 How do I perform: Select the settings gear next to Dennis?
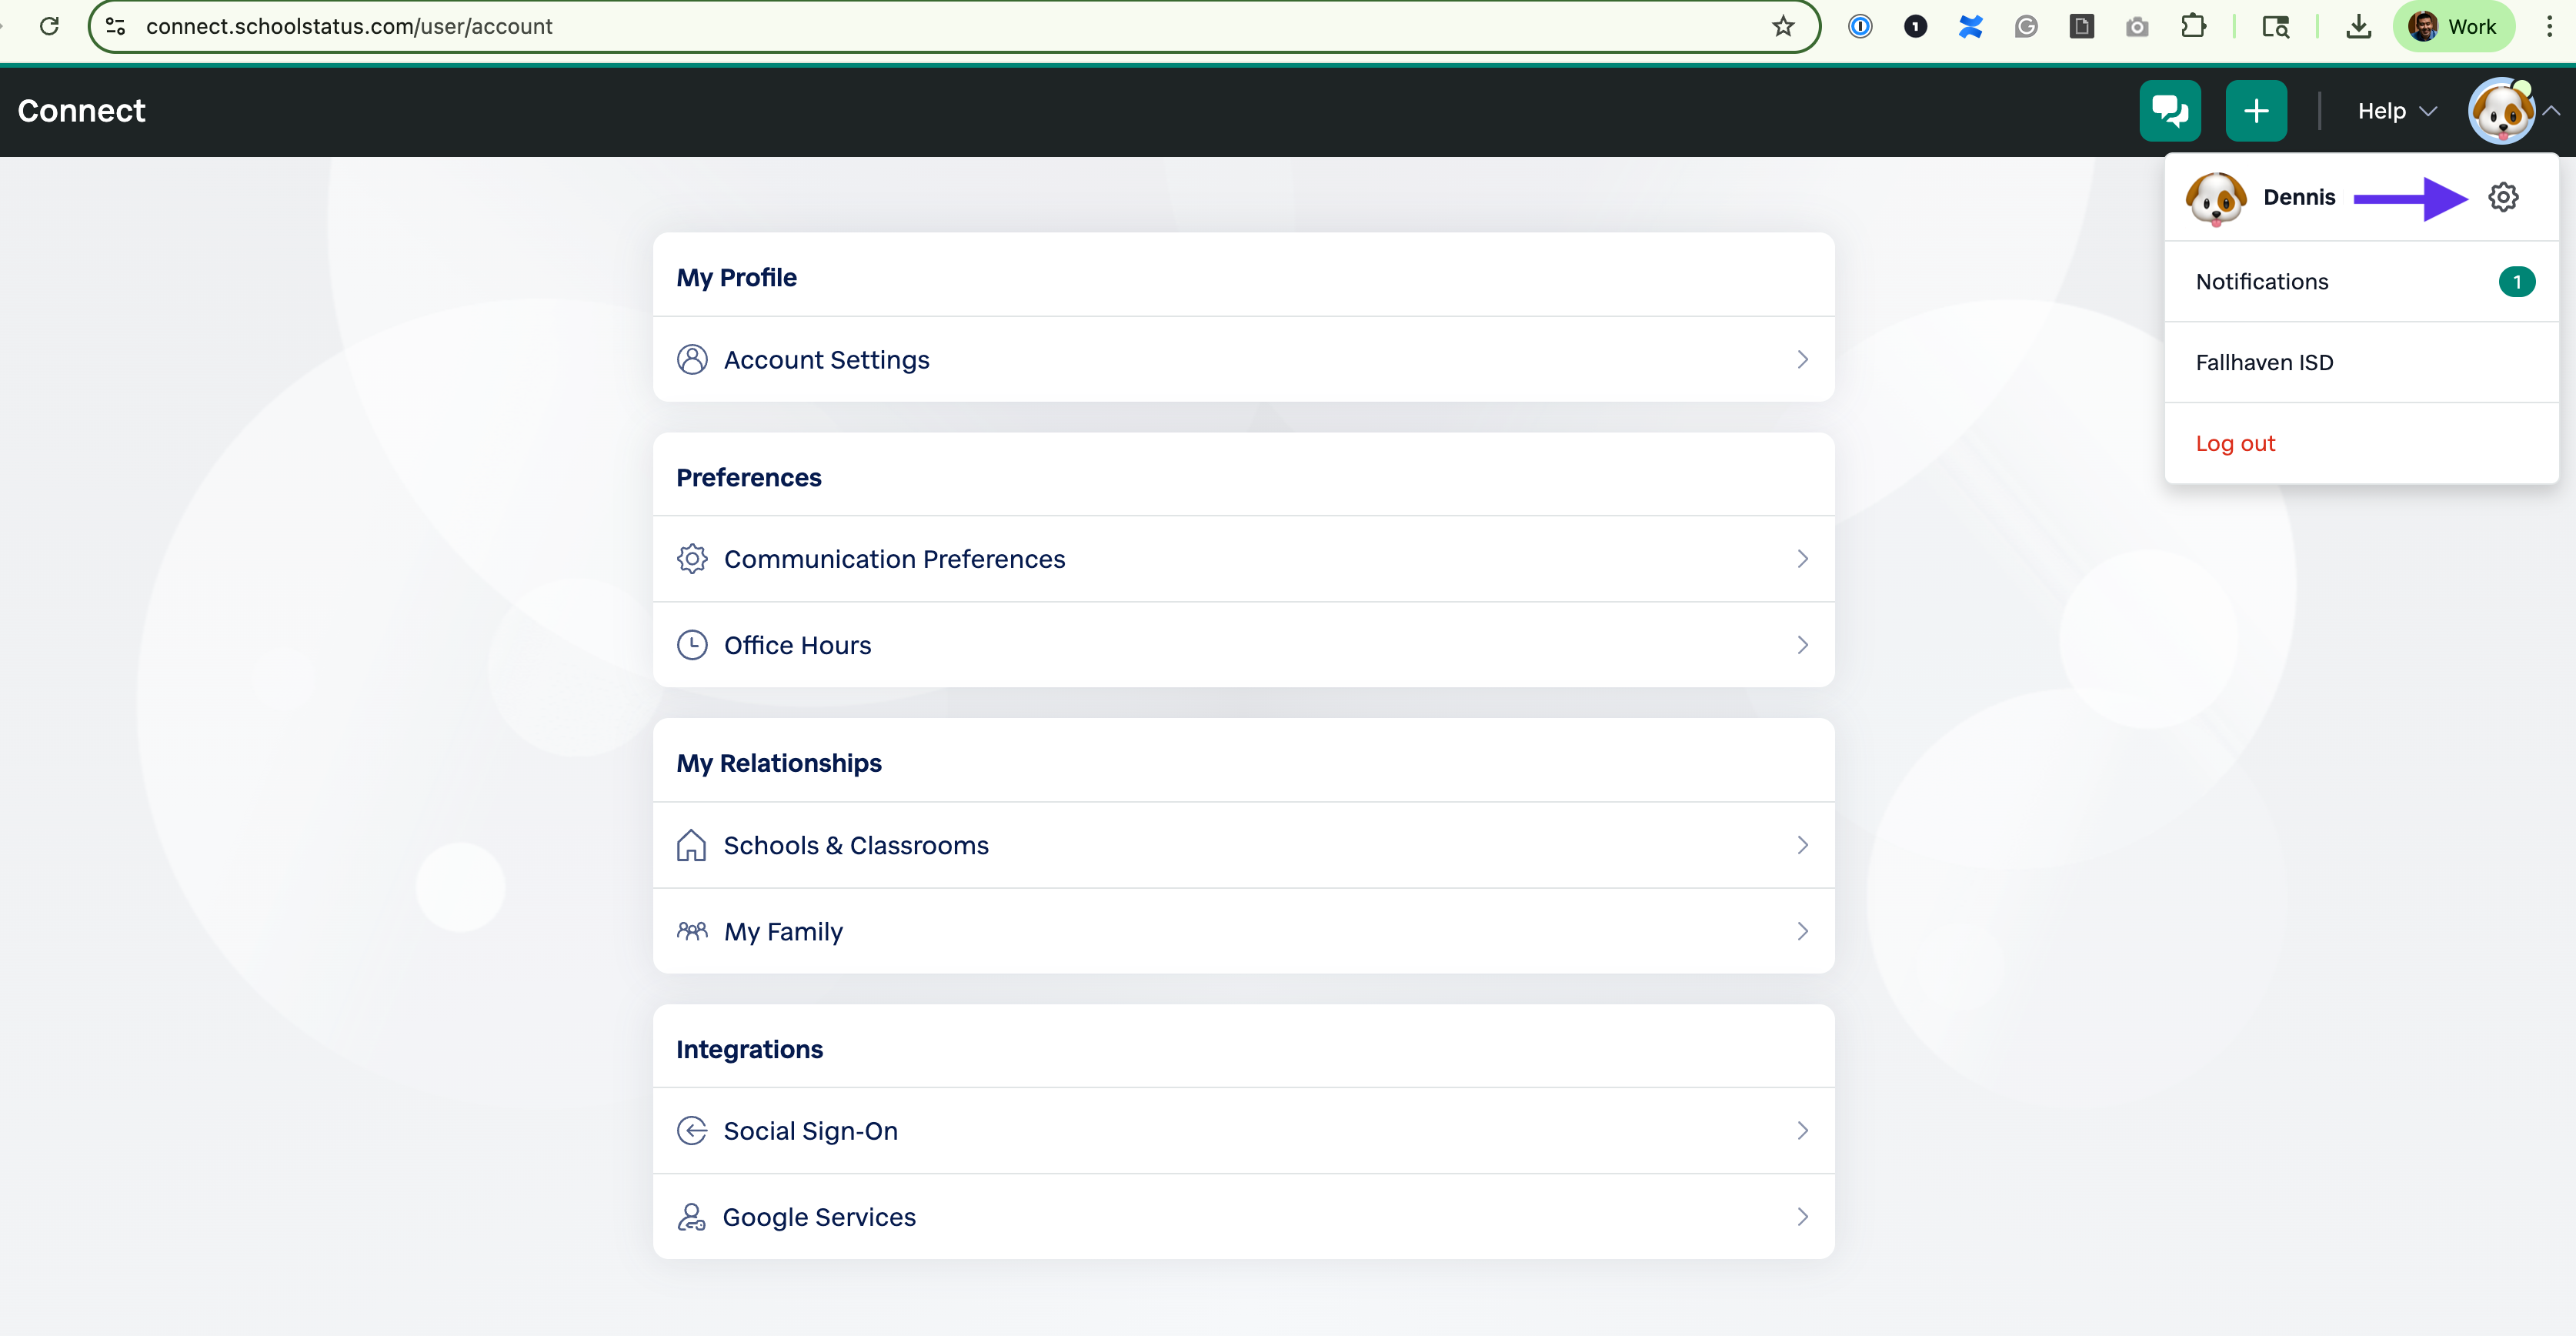coord(2503,197)
